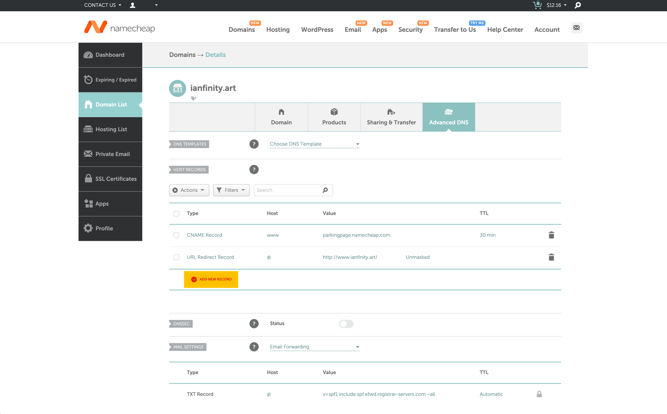The image size is (667, 414).
Task: Open the envelope messages icon in header
Action: click(x=577, y=28)
